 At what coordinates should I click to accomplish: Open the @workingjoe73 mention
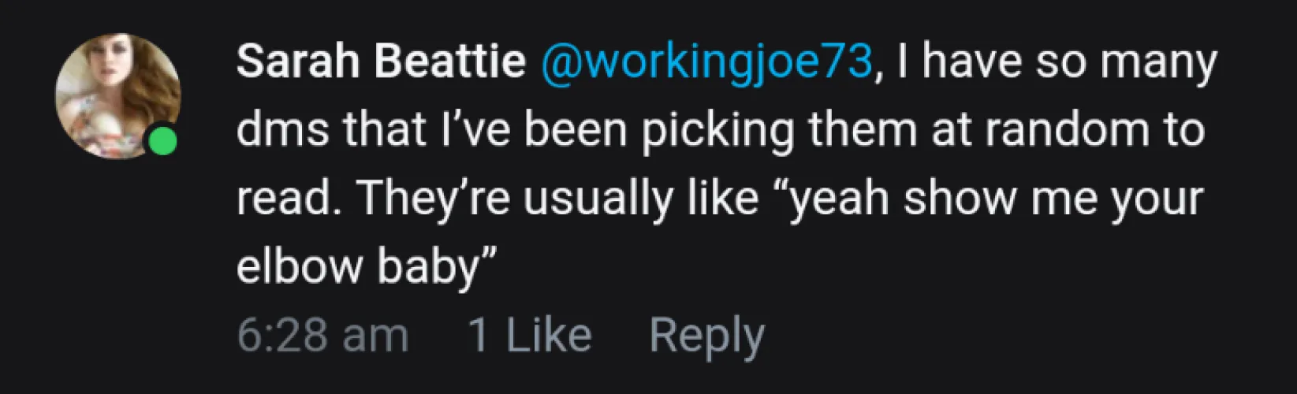click(706, 61)
